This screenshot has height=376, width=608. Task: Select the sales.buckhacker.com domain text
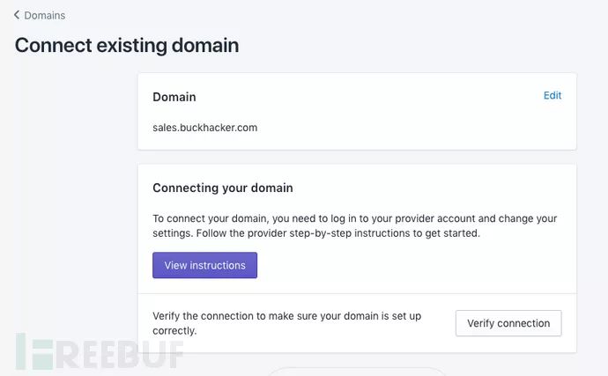204,127
